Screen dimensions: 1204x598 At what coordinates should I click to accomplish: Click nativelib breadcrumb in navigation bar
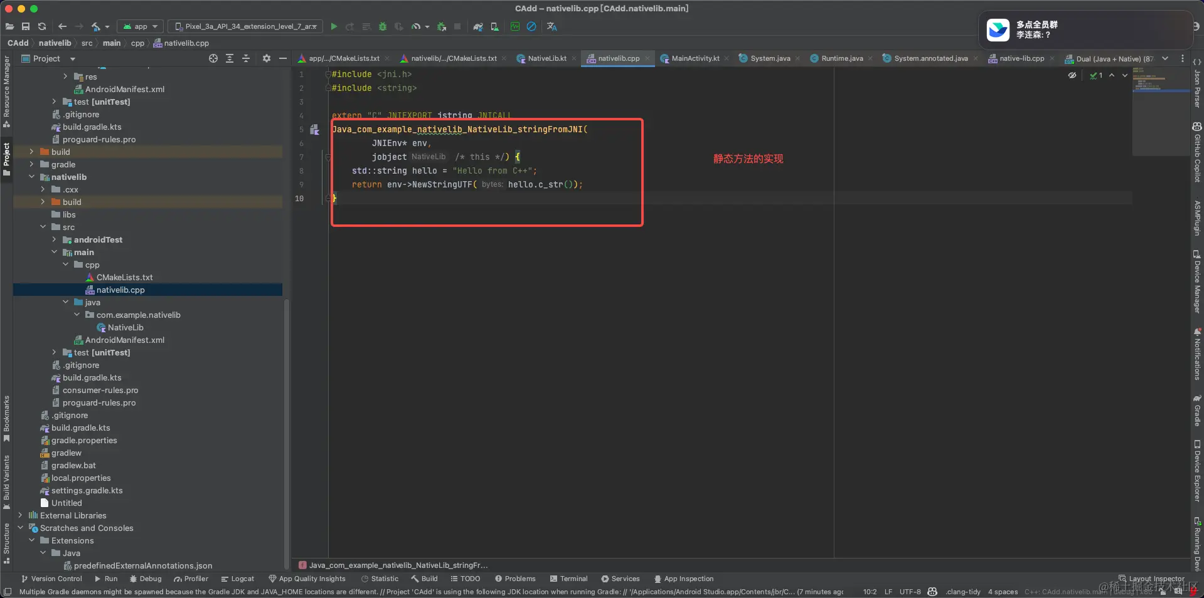(55, 43)
